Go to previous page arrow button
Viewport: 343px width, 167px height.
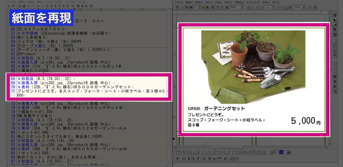pyautogui.click(x=261, y=7)
